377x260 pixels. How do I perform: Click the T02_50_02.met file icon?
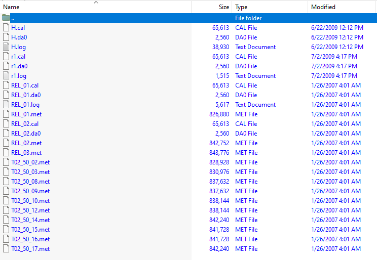tap(6, 162)
